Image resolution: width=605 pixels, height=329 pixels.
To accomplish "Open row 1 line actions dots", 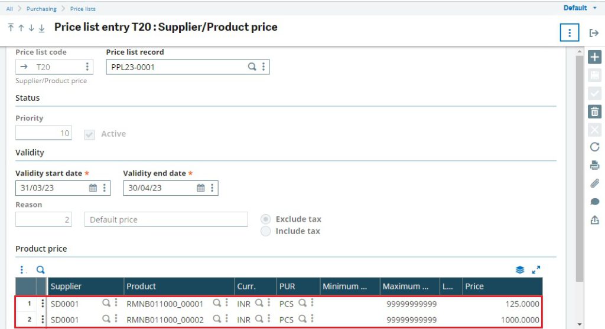I will point(42,304).
